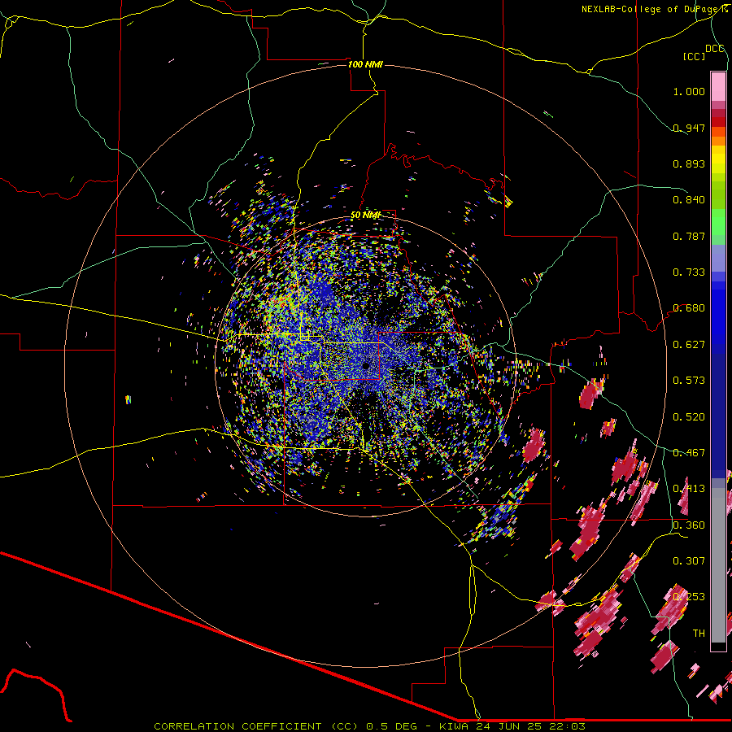Select the 0.307 scale value
732x732 pixels.
(689, 561)
